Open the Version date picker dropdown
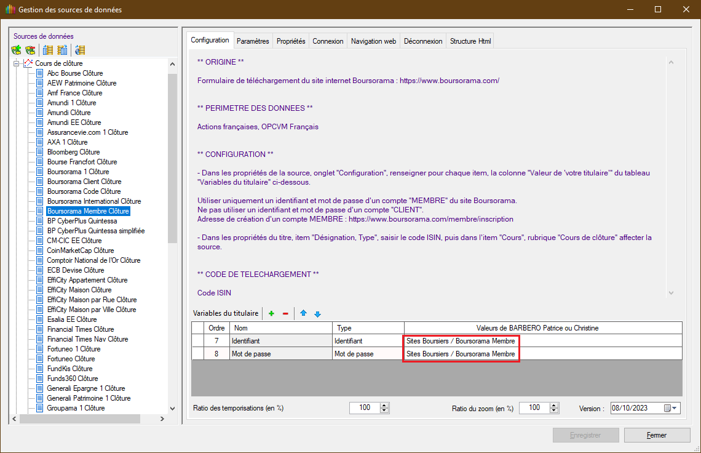Image resolution: width=701 pixels, height=453 pixels. coord(675,408)
